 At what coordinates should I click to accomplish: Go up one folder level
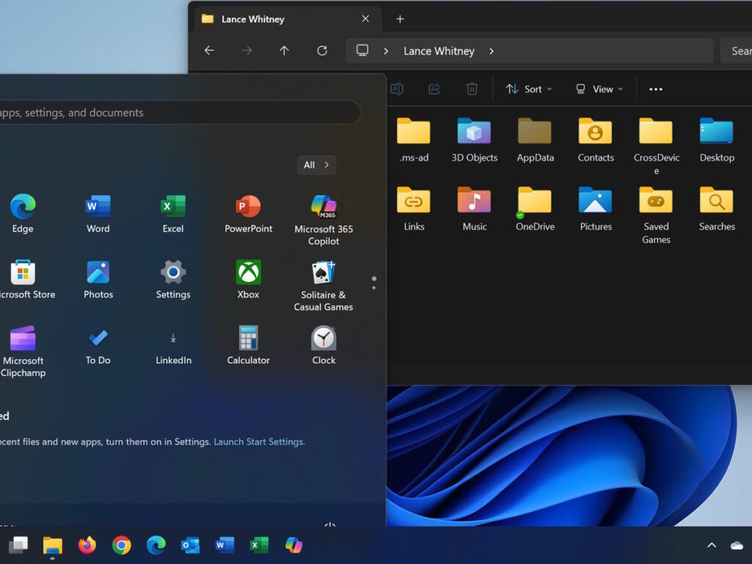(x=284, y=51)
